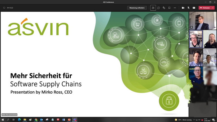The width and height of the screenshot is (217, 122).
Task: Launch Microsoft Edge from taskbar
Action: pyautogui.click(x=19, y=120)
